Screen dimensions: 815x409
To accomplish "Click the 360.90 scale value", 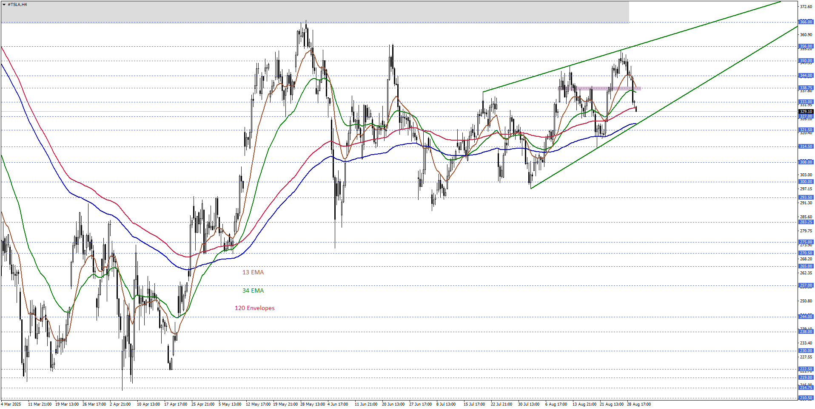I will 806,35.
